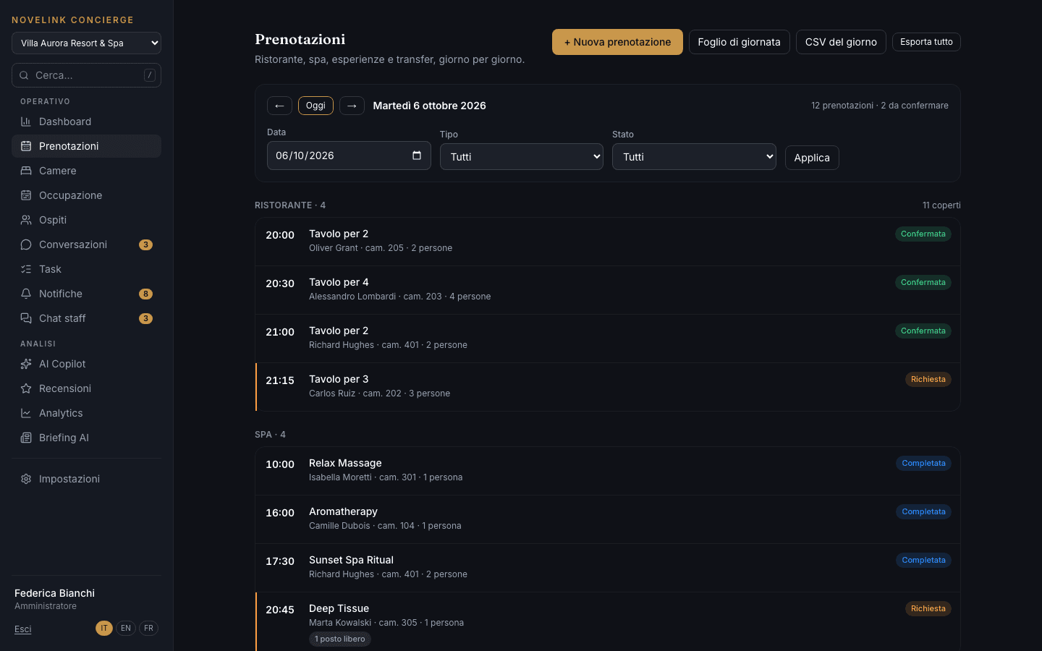Open the 20:30 Tavolo per 4 booking

608,290
